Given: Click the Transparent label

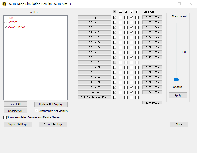Looking at the screenshot, I should click(179, 16).
